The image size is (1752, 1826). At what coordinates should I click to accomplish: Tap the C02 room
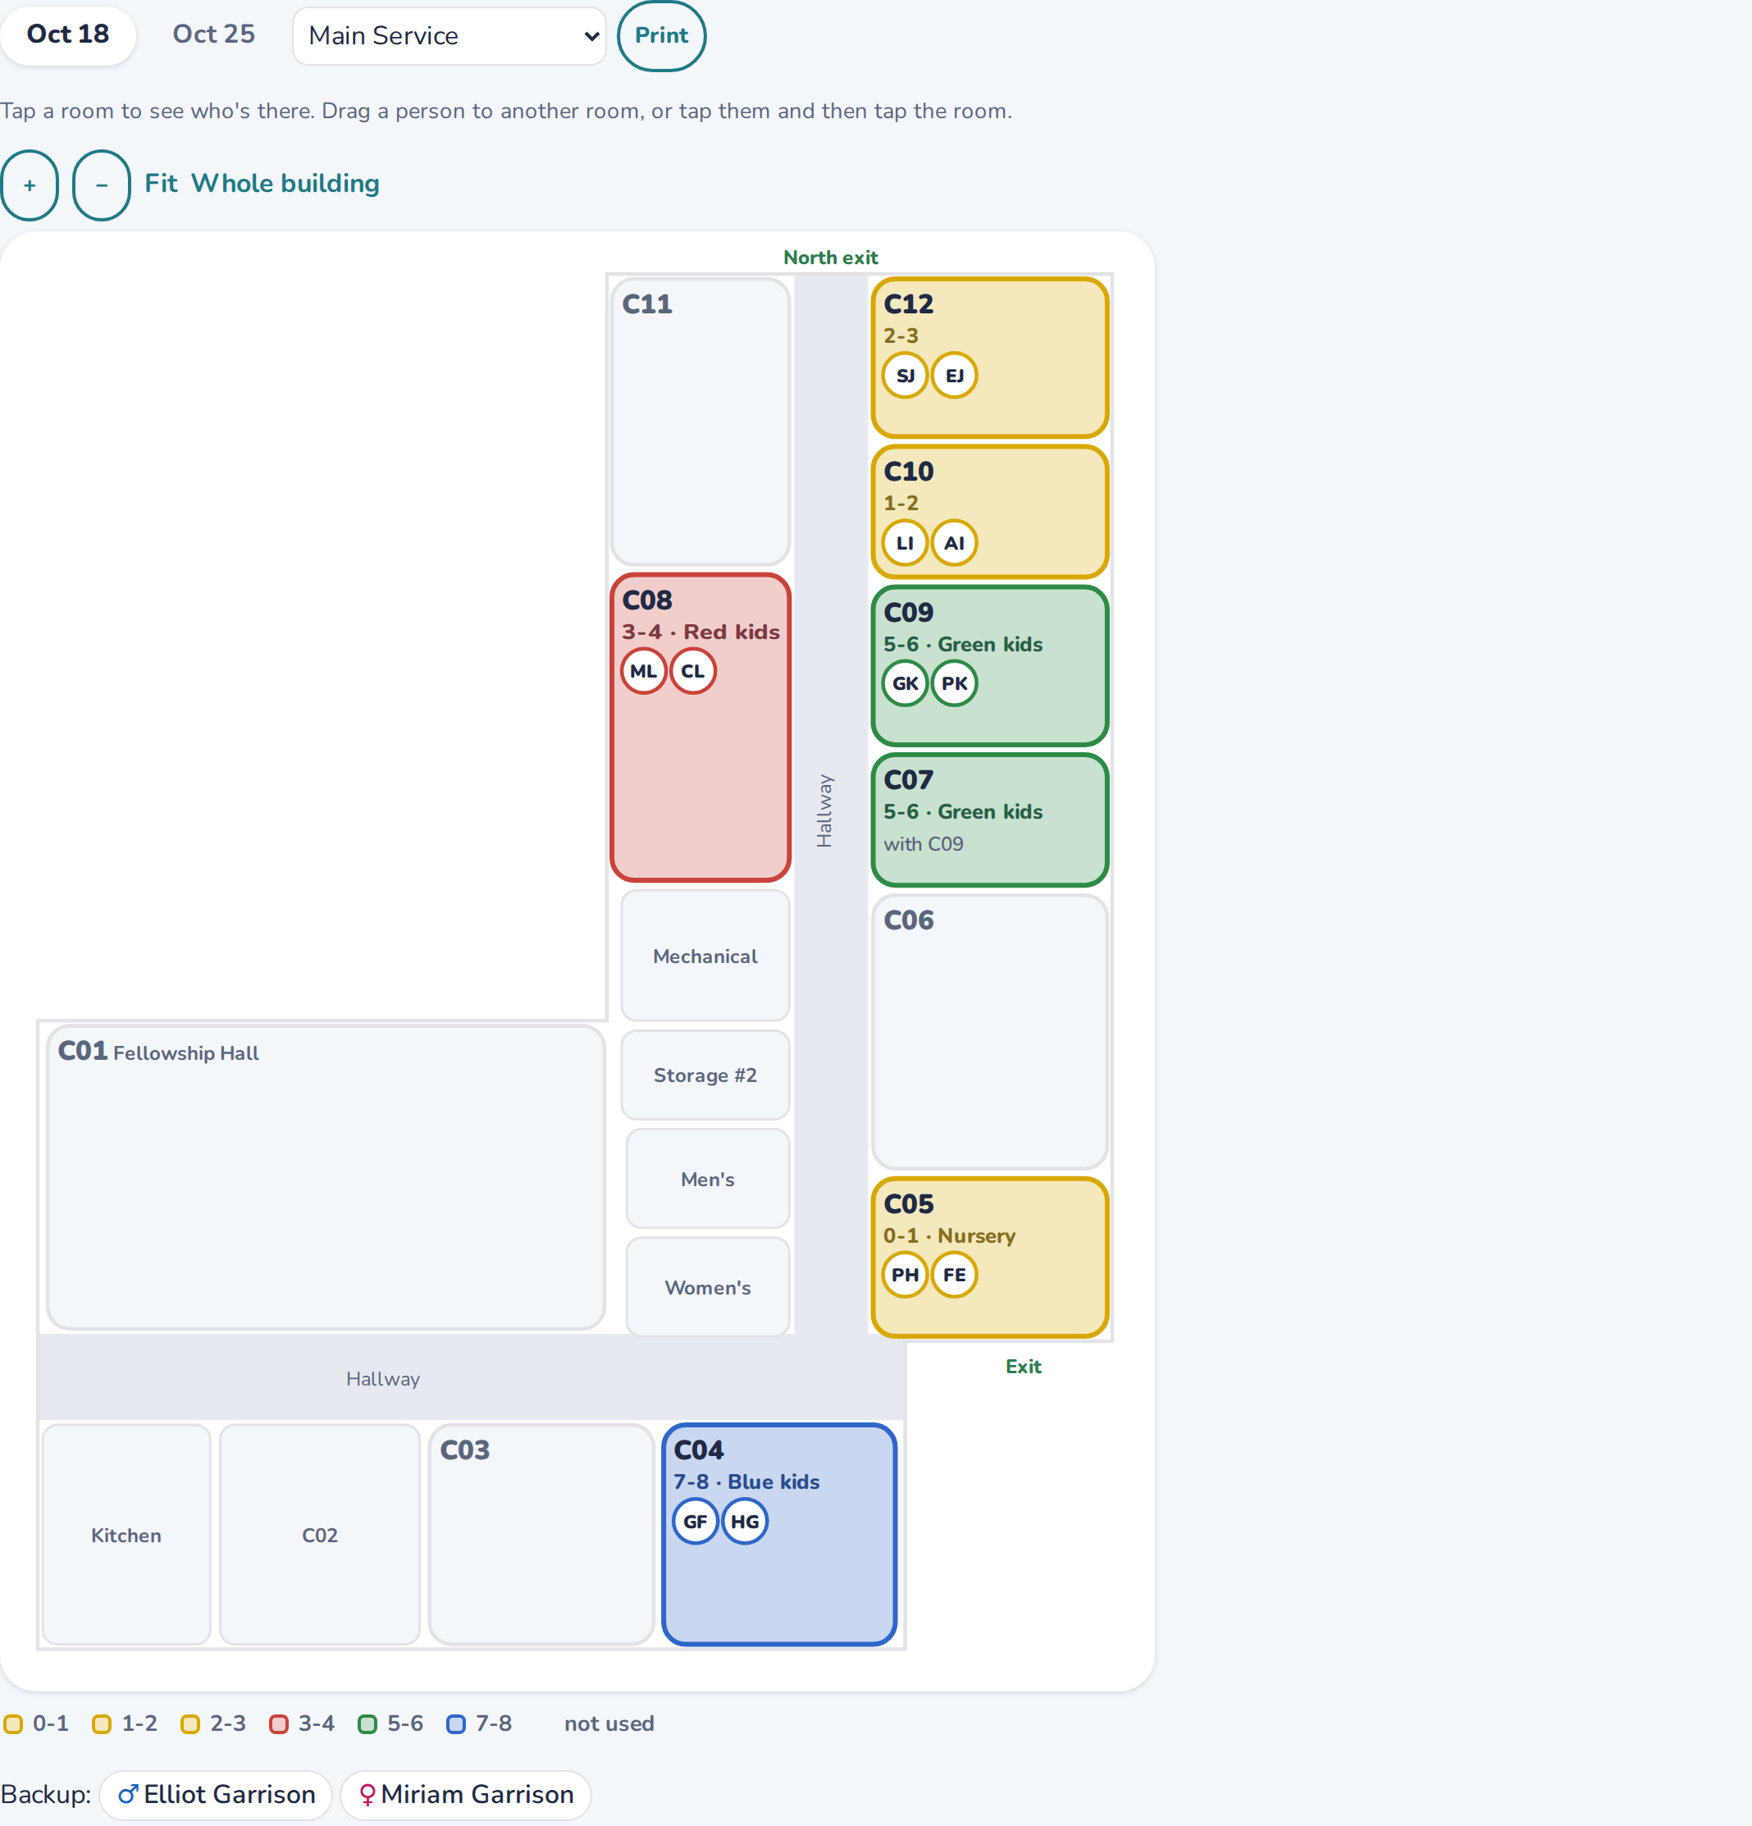coord(319,1535)
